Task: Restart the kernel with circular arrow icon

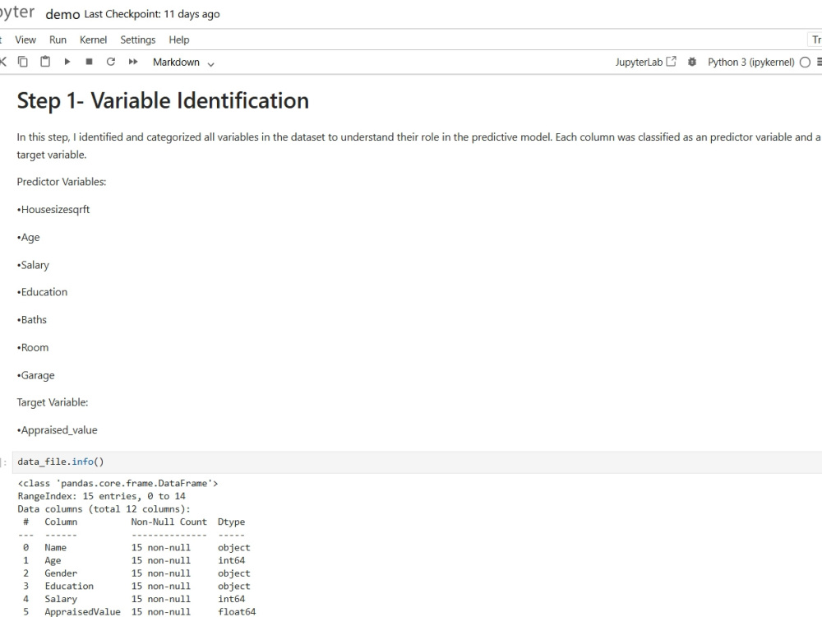Action: (111, 62)
